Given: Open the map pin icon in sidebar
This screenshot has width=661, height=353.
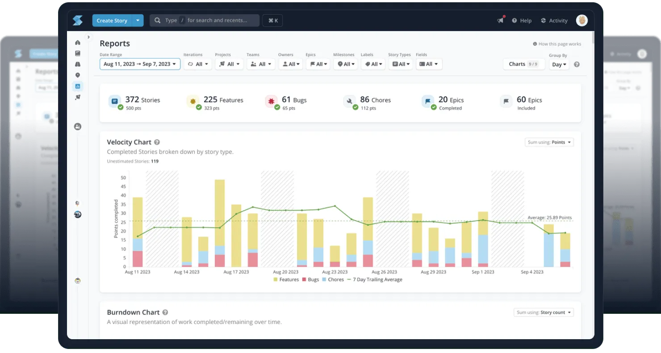Looking at the screenshot, I should pos(78,75).
